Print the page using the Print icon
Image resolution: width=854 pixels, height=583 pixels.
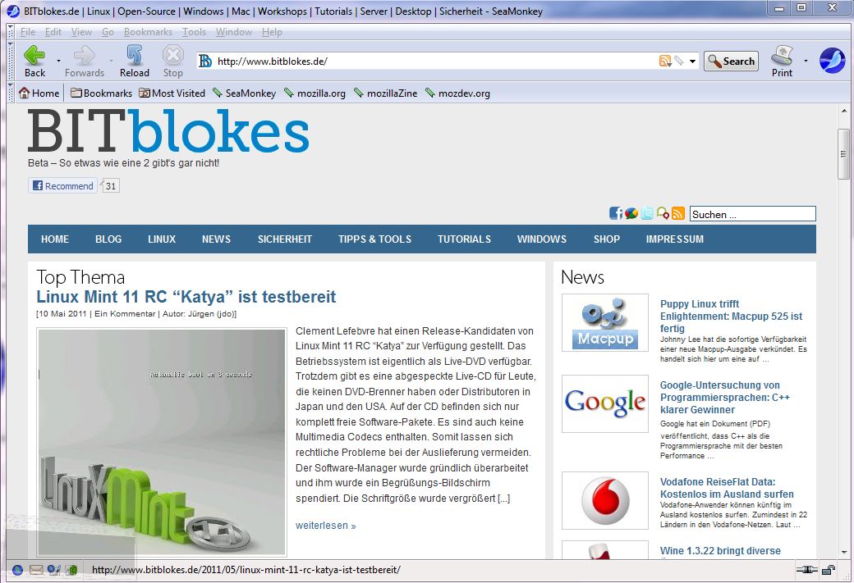(x=782, y=61)
